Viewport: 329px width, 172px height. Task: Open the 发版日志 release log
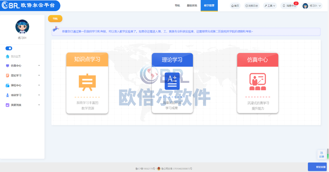click(252, 6)
